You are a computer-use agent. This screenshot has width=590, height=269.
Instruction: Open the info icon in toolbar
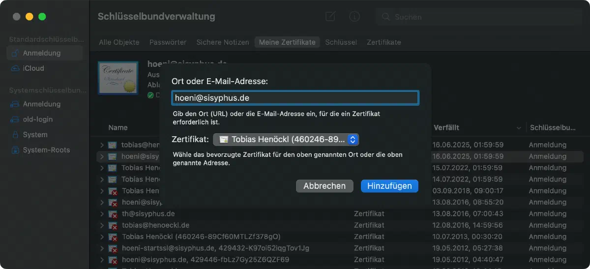354,16
